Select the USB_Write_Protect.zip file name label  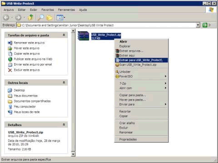coord(106,35)
